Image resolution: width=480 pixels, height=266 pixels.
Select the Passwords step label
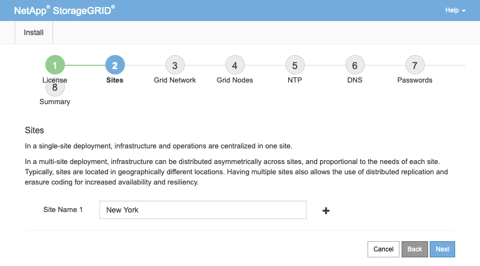coord(415,80)
